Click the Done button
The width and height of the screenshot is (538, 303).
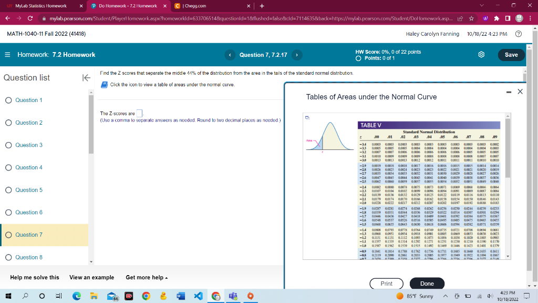point(427,283)
